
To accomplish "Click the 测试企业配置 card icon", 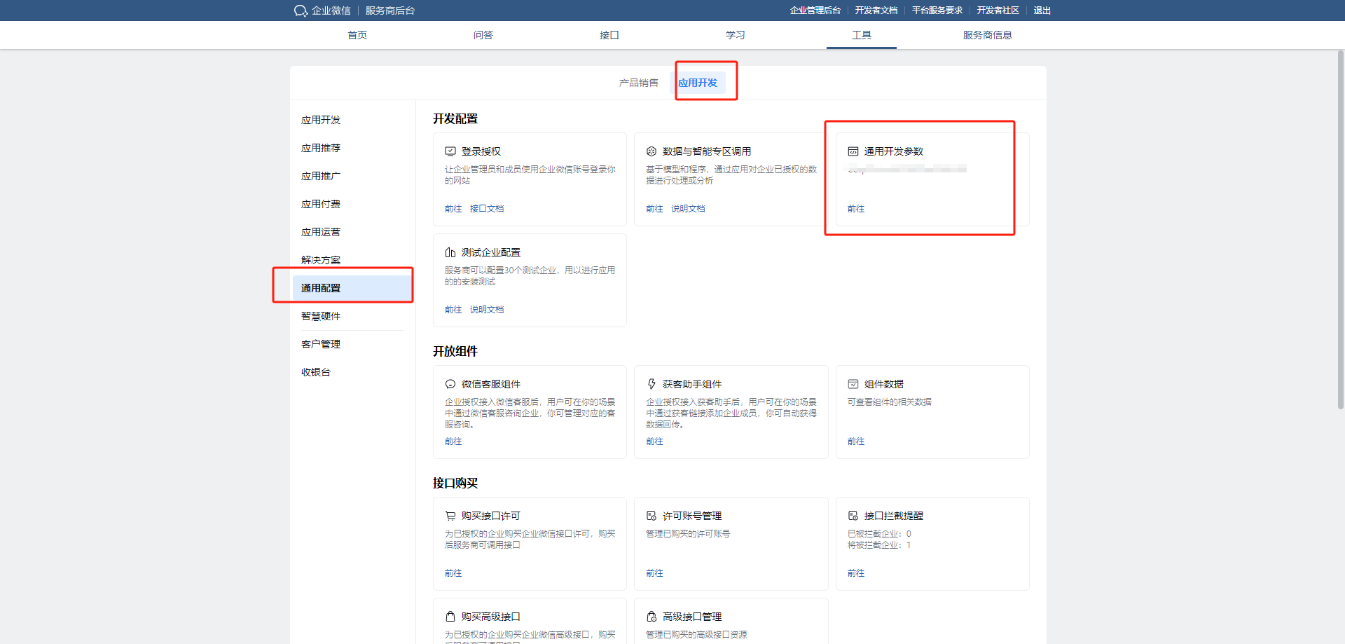I will pos(450,252).
